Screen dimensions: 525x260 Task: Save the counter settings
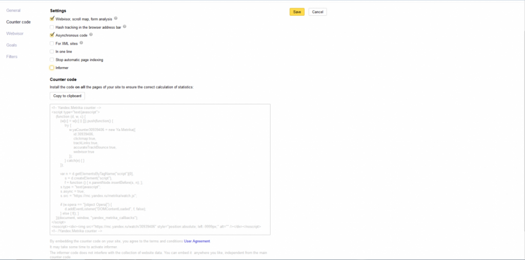[297, 12]
